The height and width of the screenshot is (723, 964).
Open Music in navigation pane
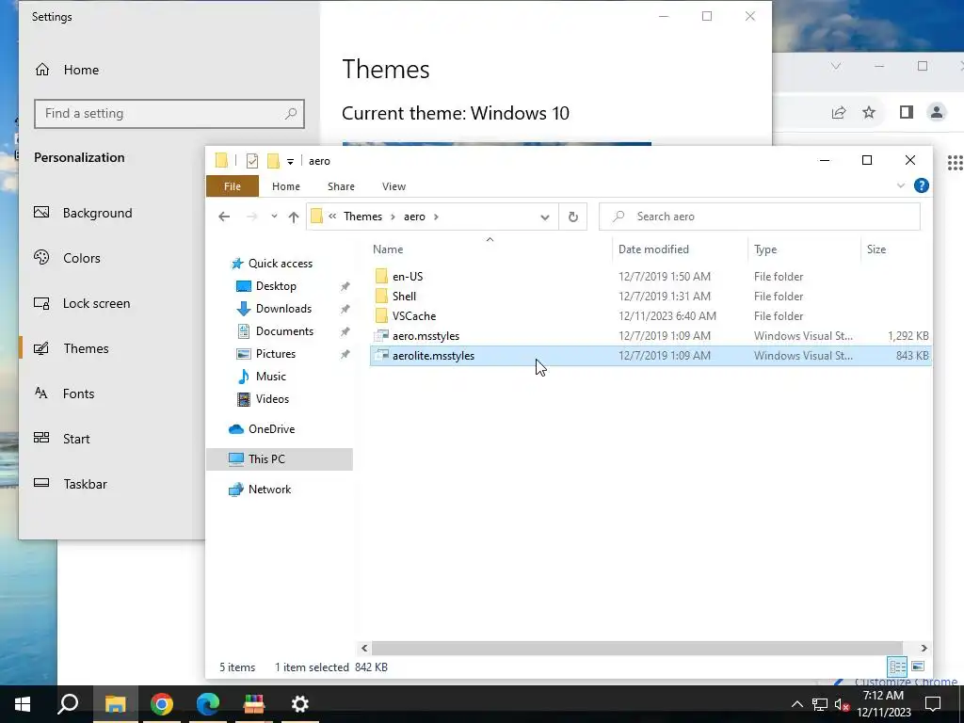[270, 377]
